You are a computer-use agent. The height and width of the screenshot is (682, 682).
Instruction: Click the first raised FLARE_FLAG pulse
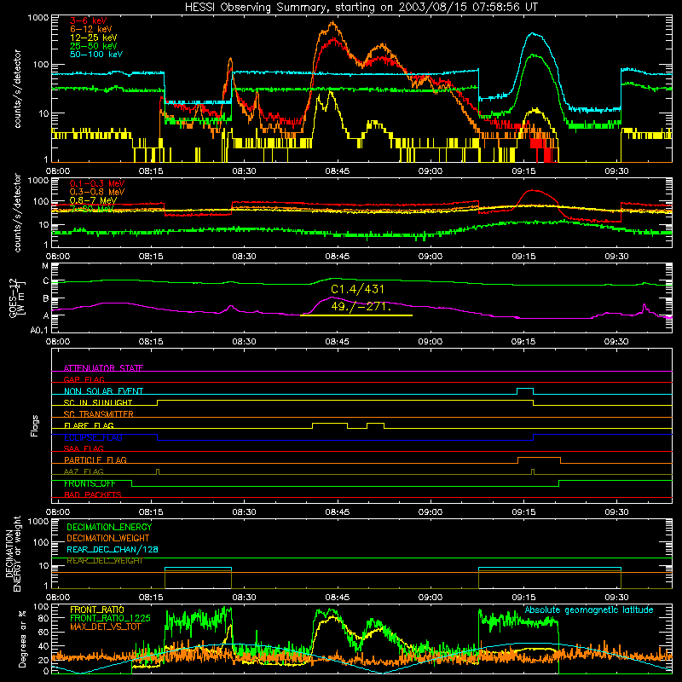[330, 423]
